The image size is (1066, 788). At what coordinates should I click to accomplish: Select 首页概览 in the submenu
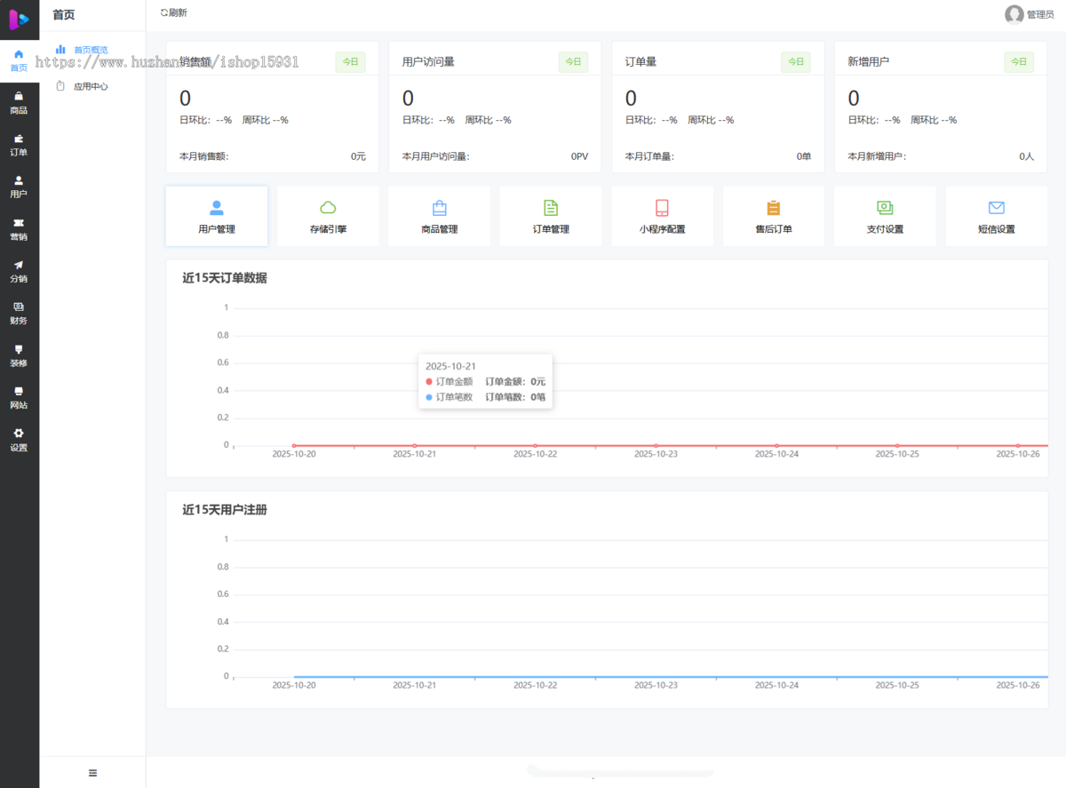coord(91,50)
